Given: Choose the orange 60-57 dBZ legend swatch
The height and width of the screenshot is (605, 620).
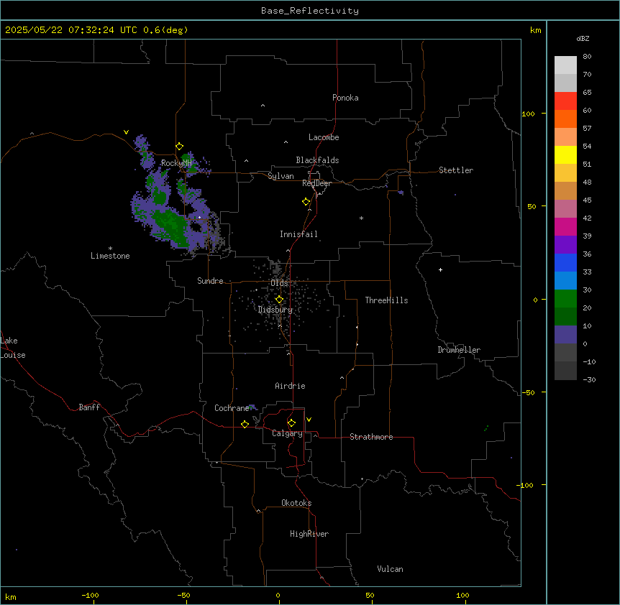Looking at the screenshot, I should click(x=565, y=119).
